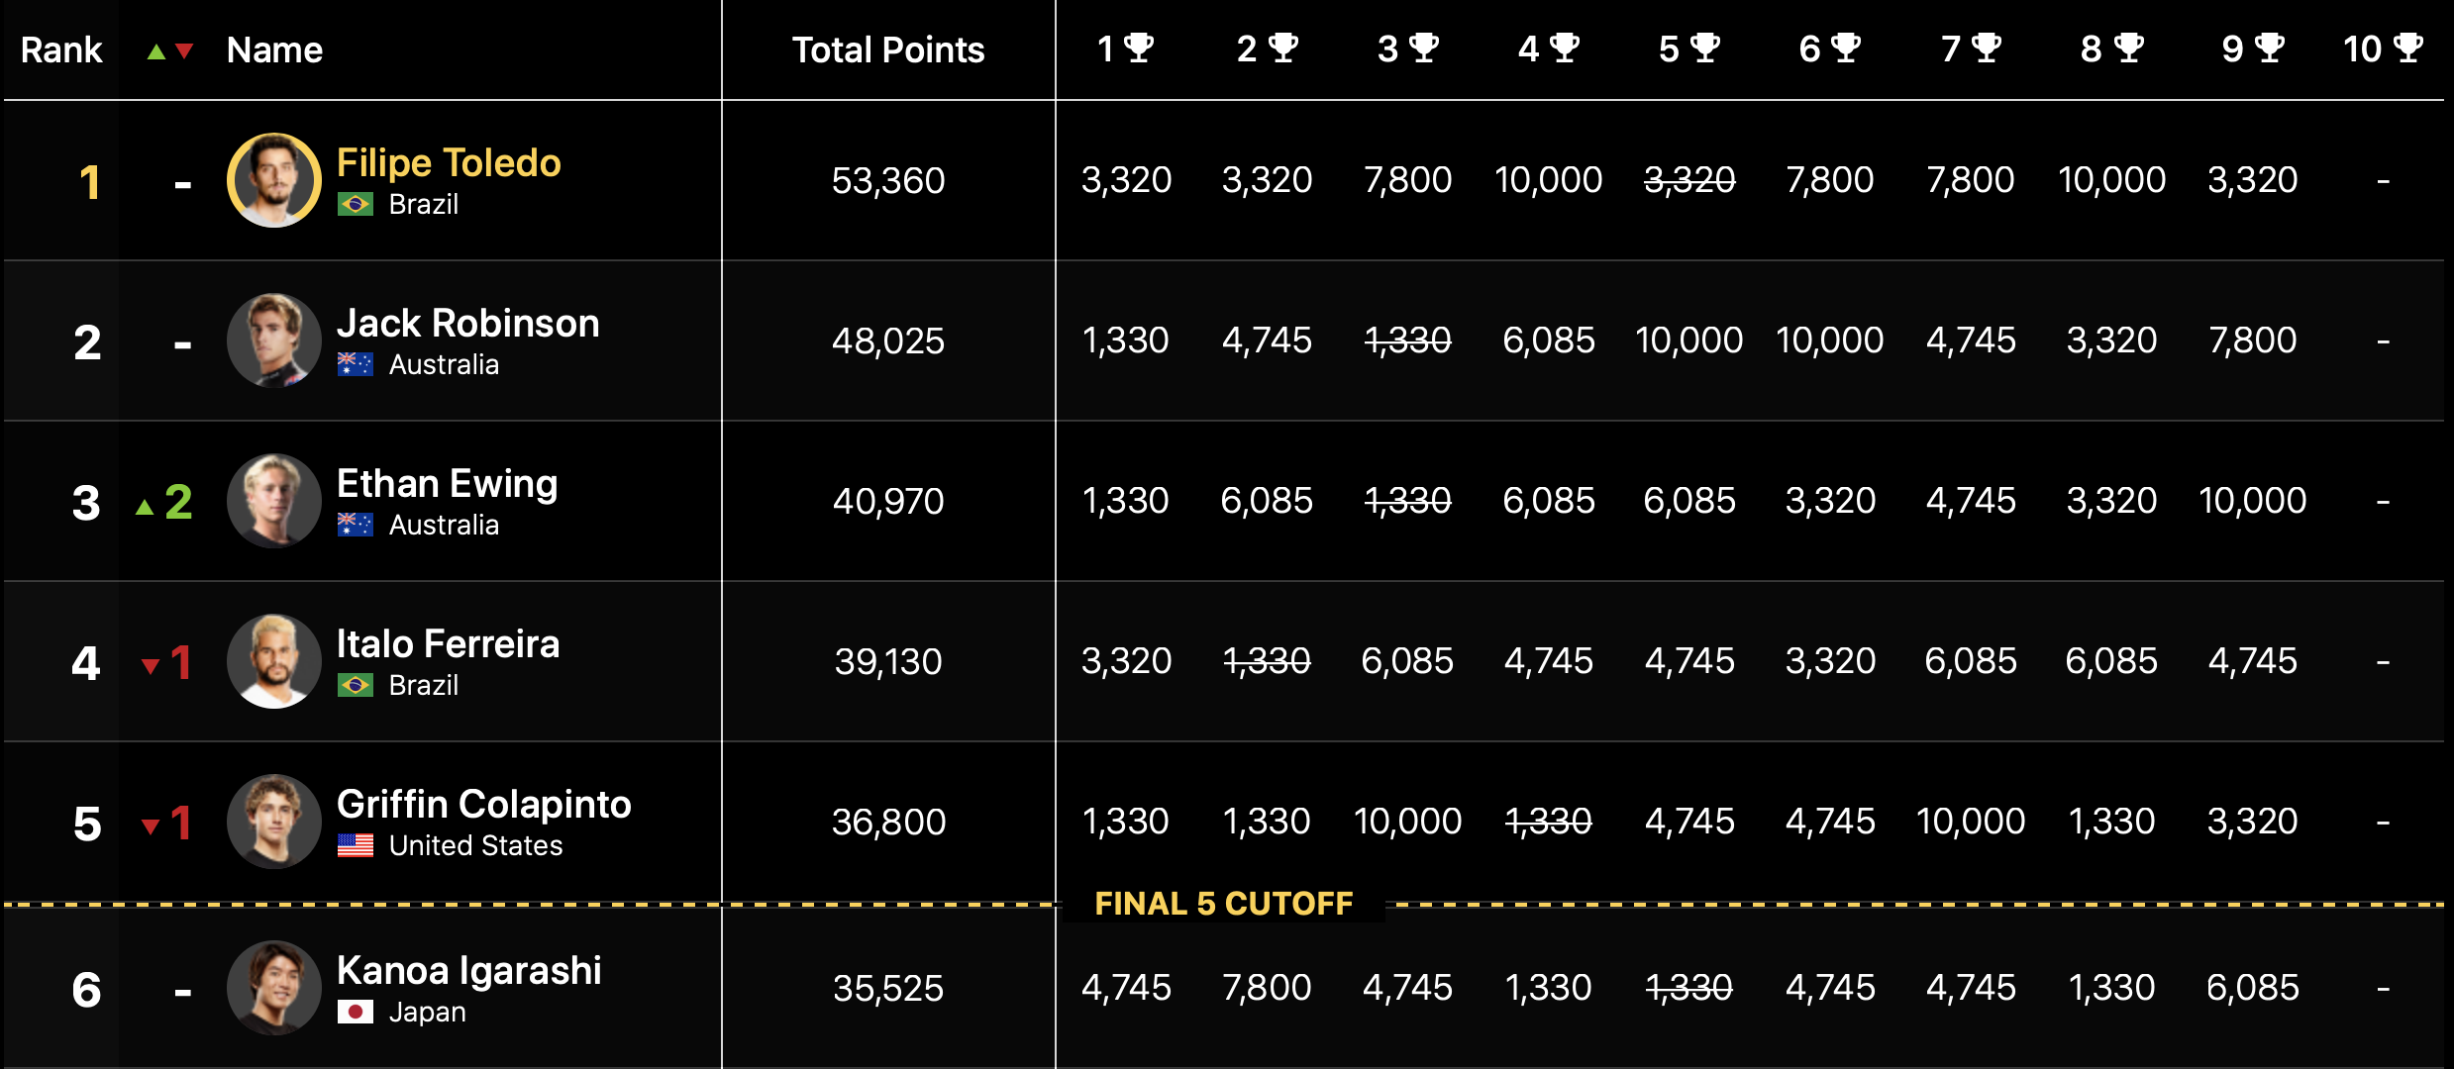Sort by Name column header
Image resolution: width=2454 pixels, height=1069 pixels.
tap(274, 49)
